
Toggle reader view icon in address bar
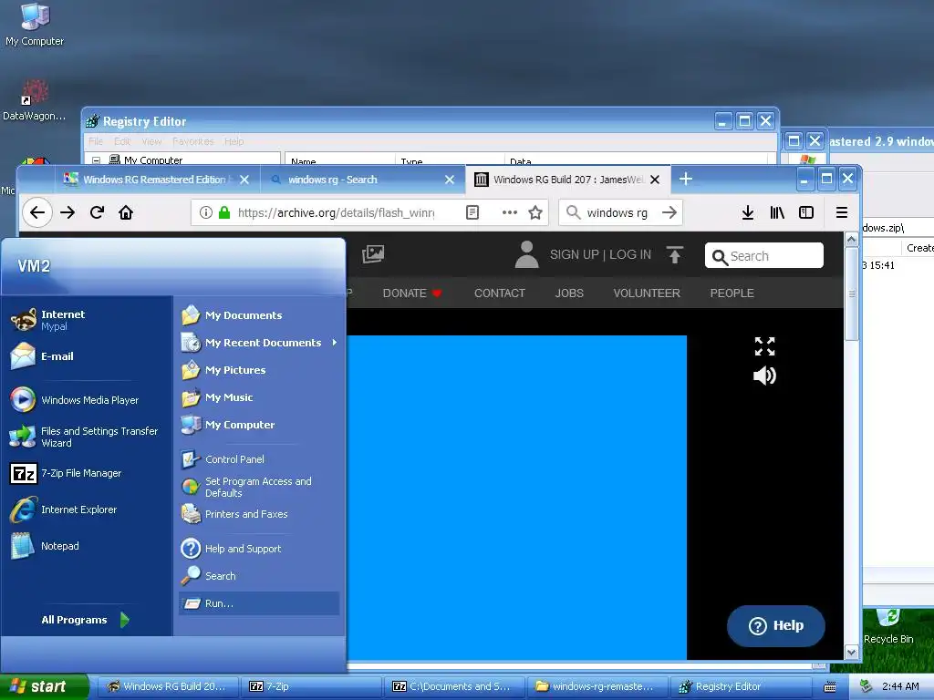472,212
